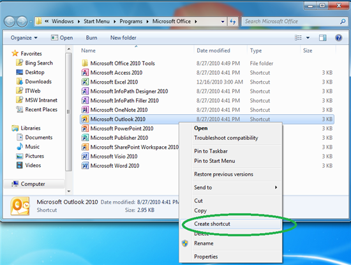Select the Microsoft PowerPoint 2010 icon
The width and height of the screenshot is (351, 265).
click(85, 128)
